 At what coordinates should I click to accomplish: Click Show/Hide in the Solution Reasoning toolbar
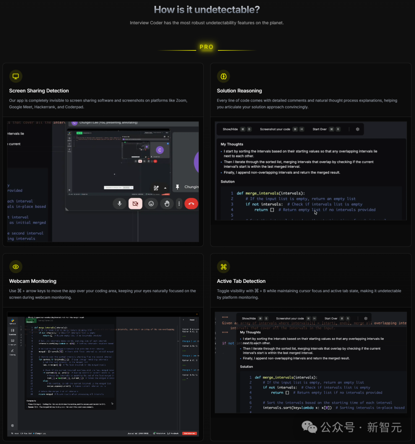230,129
